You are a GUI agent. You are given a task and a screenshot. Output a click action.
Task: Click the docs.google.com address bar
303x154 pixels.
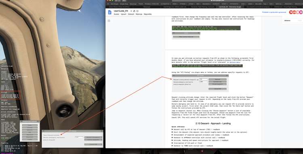[x=217, y=1]
